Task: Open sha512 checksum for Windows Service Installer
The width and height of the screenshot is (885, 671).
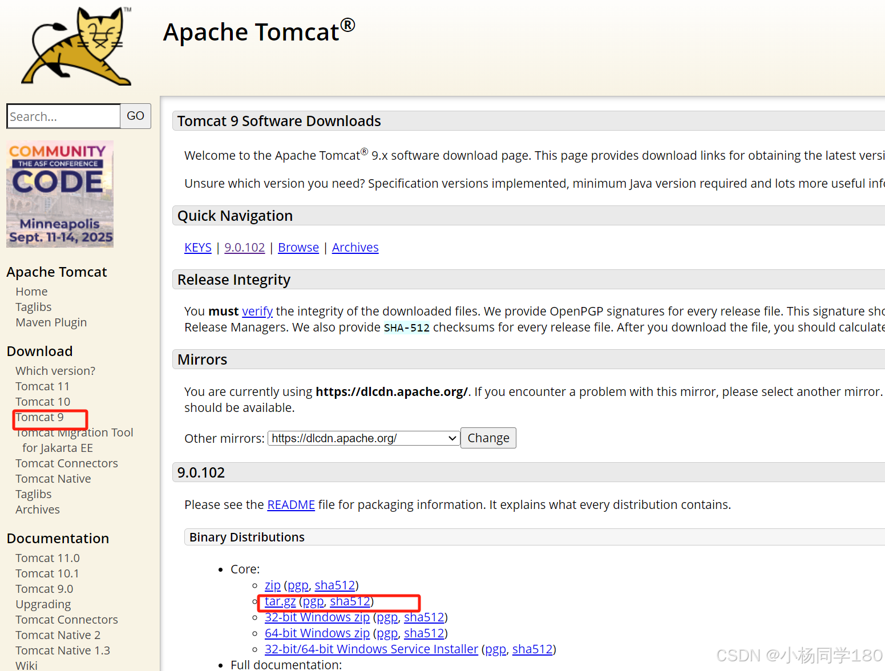Action: click(x=533, y=649)
